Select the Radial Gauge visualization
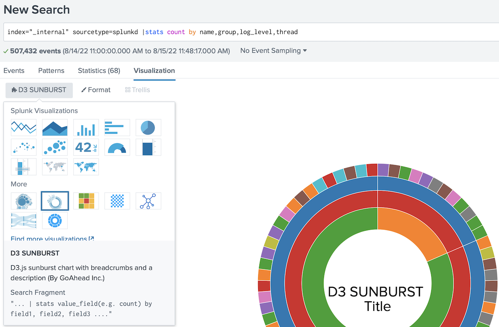 (x=117, y=147)
